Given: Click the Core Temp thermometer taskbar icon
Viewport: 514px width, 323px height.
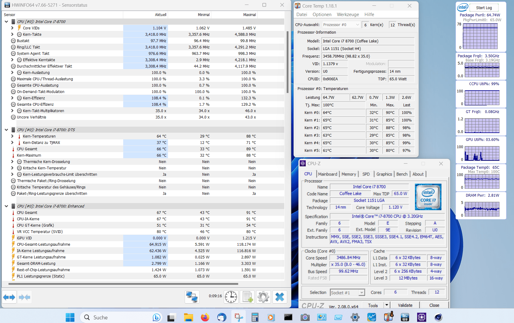Looking at the screenshot, I should pos(388,317).
